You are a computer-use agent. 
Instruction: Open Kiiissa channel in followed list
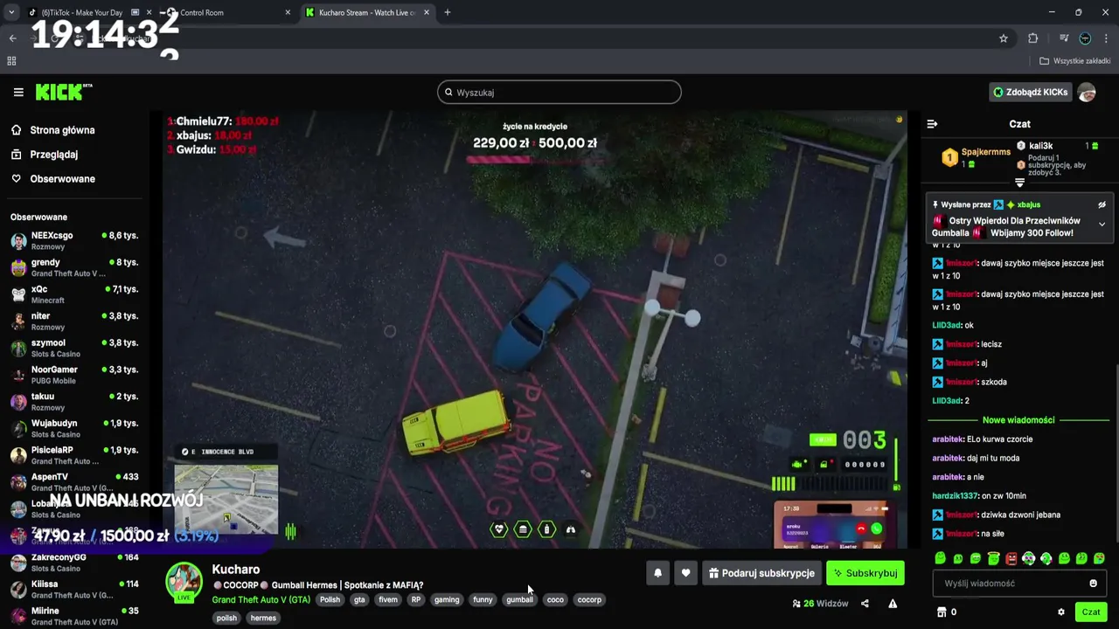[x=74, y=590]
